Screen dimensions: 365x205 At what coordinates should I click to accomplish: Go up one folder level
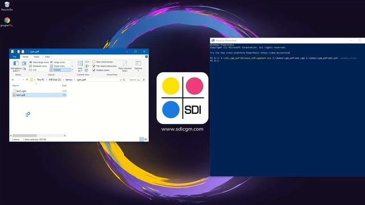tap(27, 80)
